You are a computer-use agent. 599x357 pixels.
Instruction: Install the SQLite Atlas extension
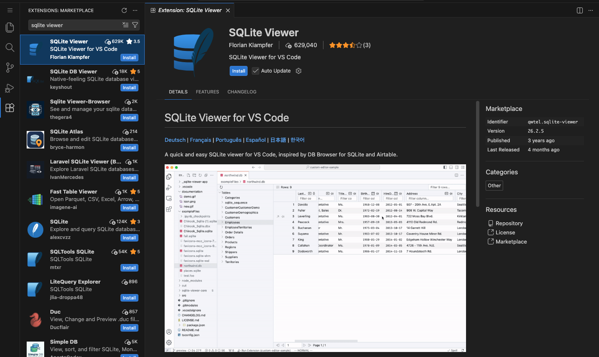coord(129,148)
